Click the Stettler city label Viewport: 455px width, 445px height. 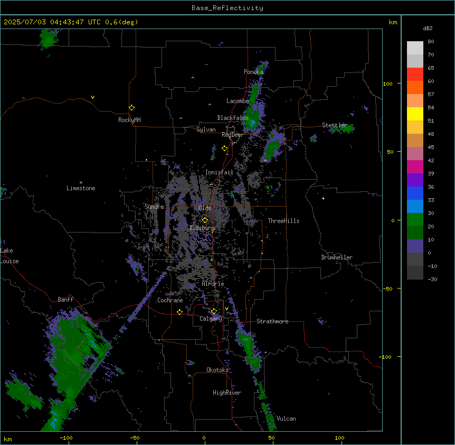(x=335, y=125)
